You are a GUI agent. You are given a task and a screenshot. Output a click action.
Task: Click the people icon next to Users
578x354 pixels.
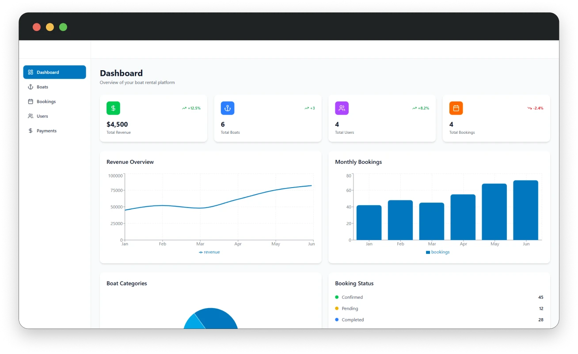[30, 116]
